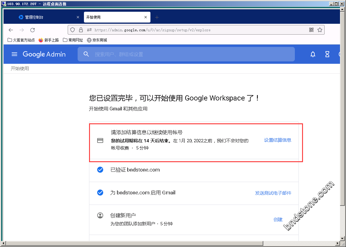This screenshot has width=346, height=247.
Task: Click the 设置结算信息 link
Action: click(278, 140)
